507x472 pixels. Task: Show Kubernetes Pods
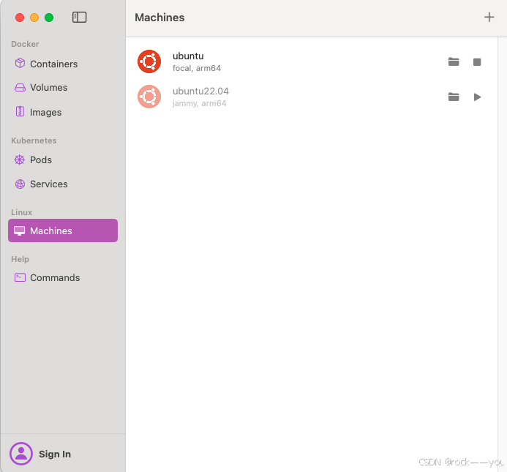click(x=63, y=160)
